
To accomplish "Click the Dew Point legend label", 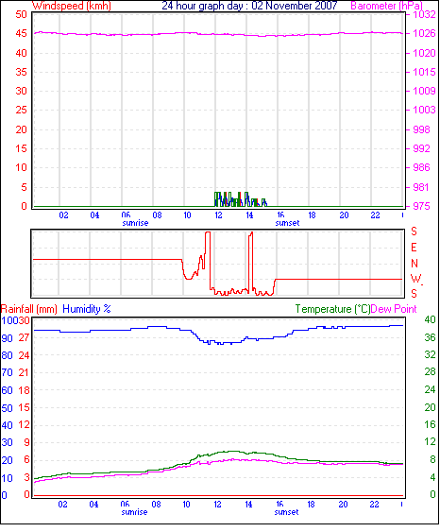I will (394, 309).
